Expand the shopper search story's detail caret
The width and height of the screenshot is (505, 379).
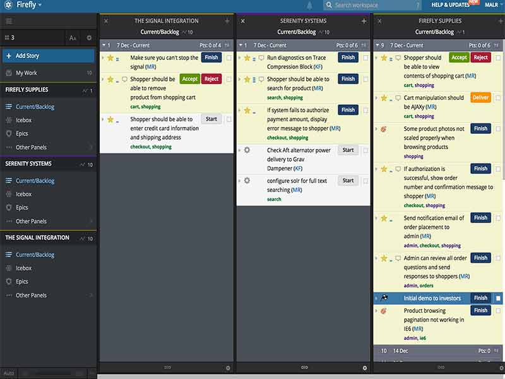[x=239, y=78]
